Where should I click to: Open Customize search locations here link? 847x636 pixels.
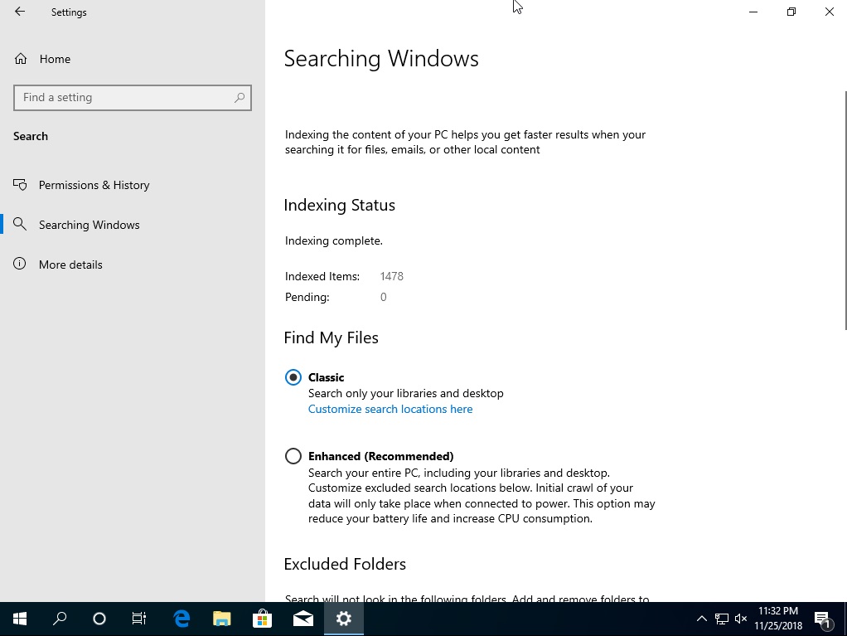[390, 409]
